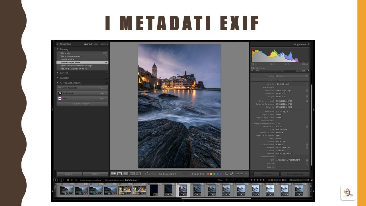Viewport: 366px width, 206px height.
Task: Click the Adobe Stock service icon
Action: click(x=60, y=93)
